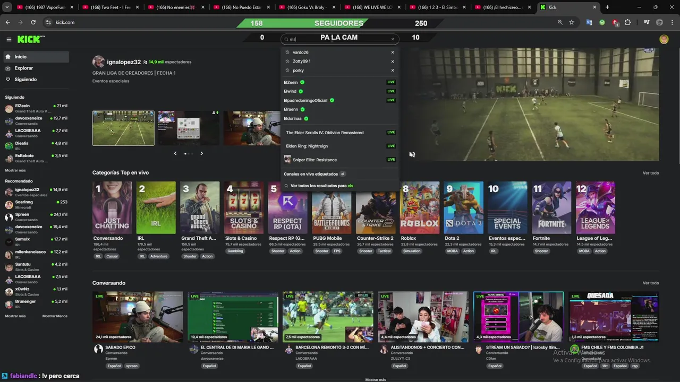Open the BARCELONA REMONTÓ stream thumbnail
This screenshot has height=382, width=680.
click(x=328, y=316)
